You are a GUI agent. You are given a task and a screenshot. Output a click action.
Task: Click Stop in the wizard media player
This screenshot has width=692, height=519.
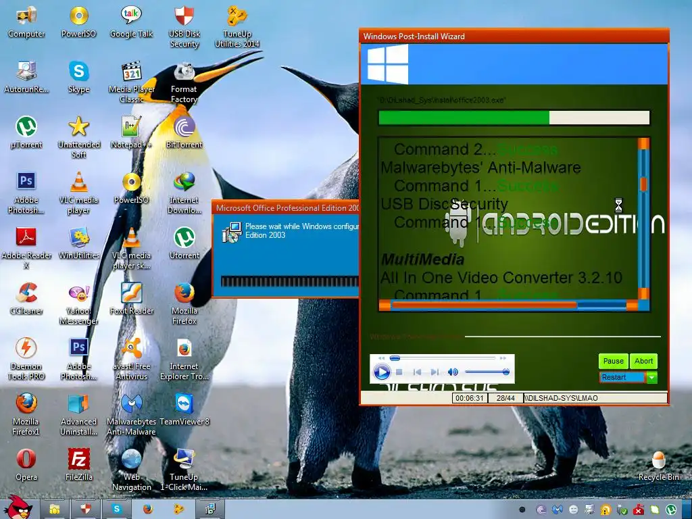[x=399, y=372]
